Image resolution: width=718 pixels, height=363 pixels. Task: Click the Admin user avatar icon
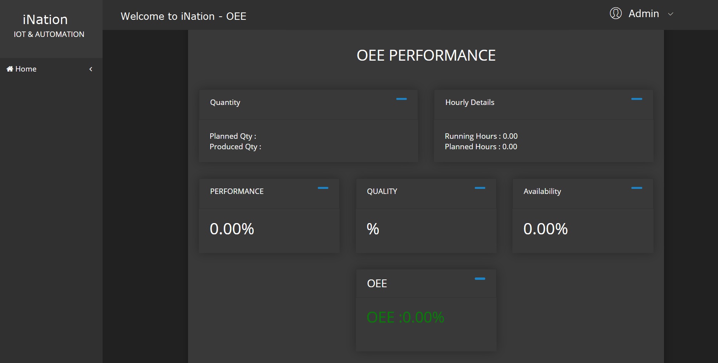pyautogui.click(x=615, y=14)
